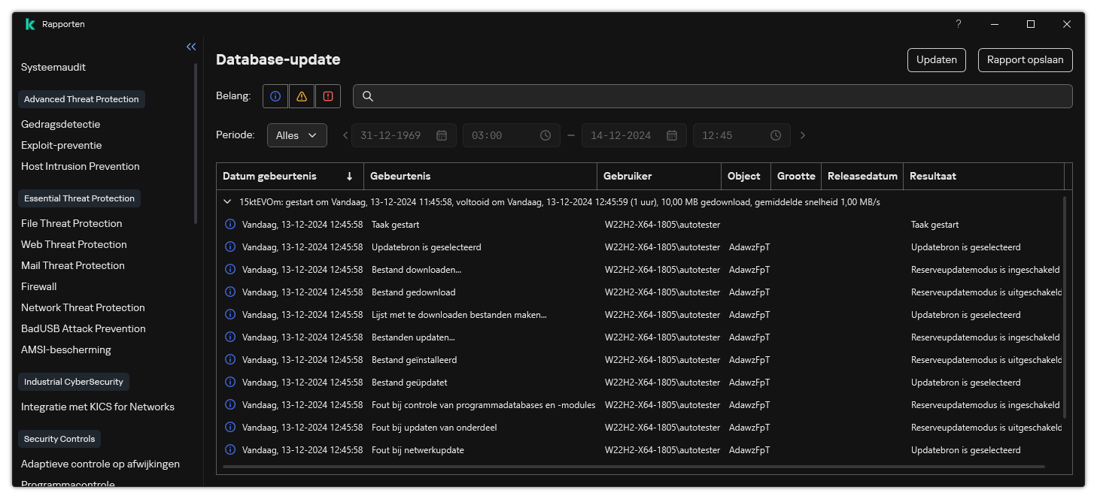Click the Rapport opslaan button
The width and height of the screenshot is (1097, 499).
[1025, 60]
